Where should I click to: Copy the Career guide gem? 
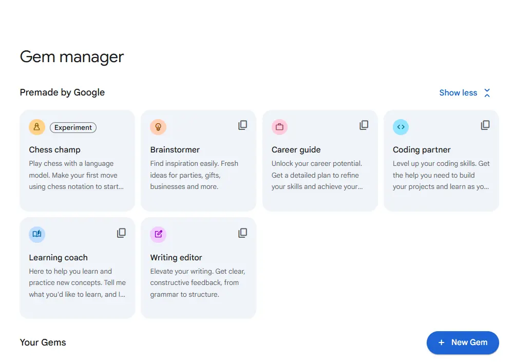pos(364,125)
